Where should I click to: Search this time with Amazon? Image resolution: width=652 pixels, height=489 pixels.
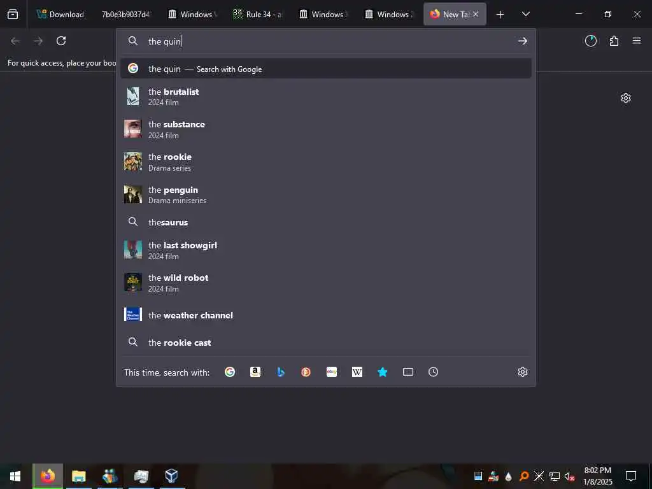255,372
